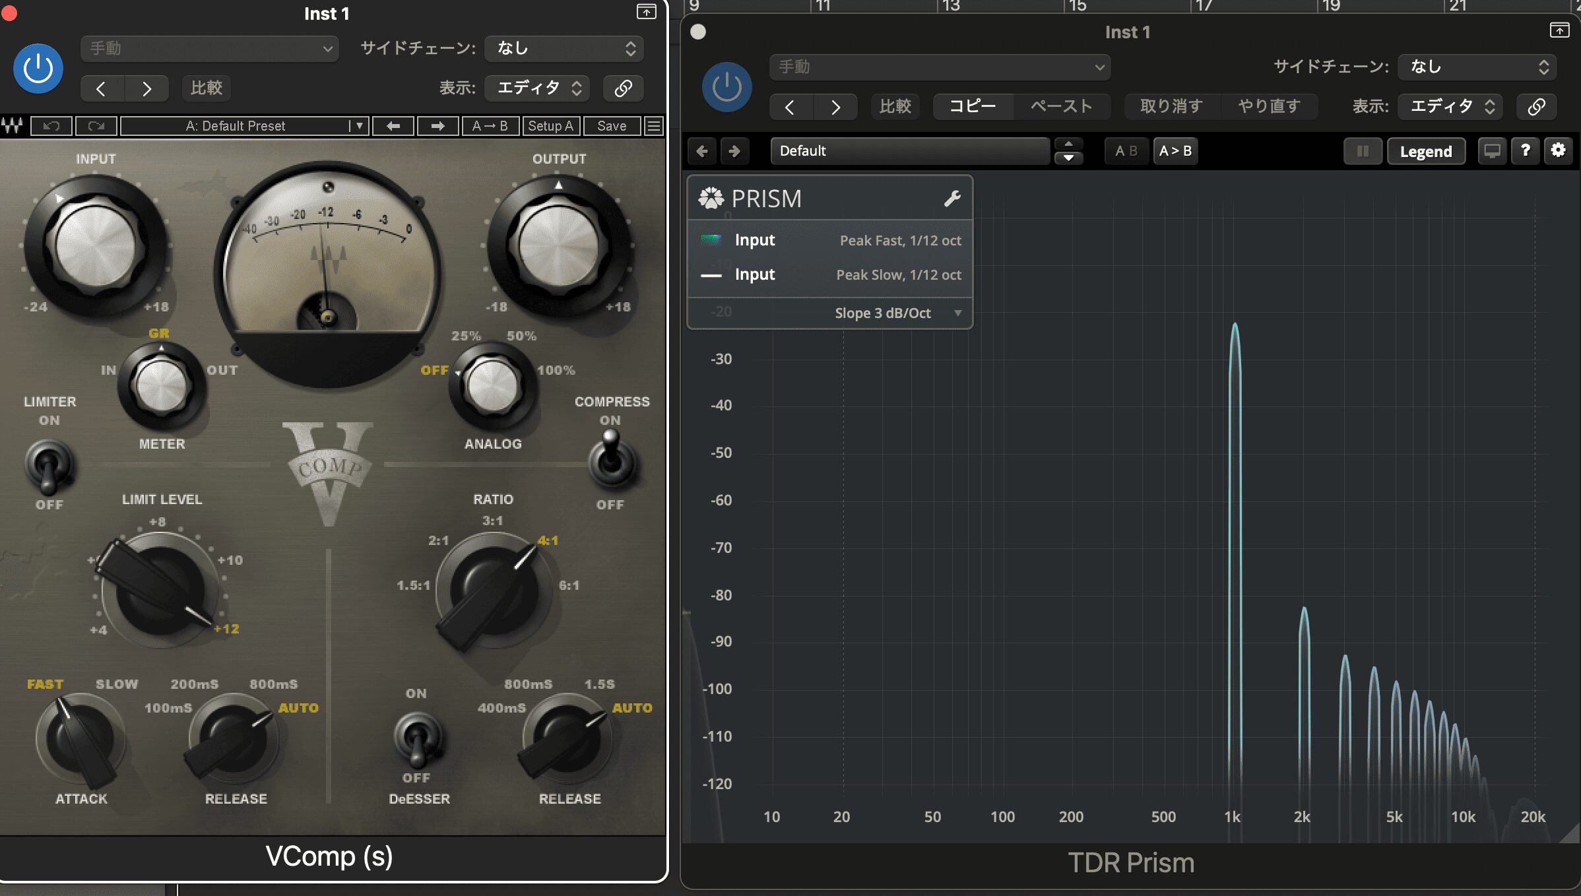This screenshot has height=896, width=1581.
Task: Click コピー in Prism header
Action: pos(973,107)
